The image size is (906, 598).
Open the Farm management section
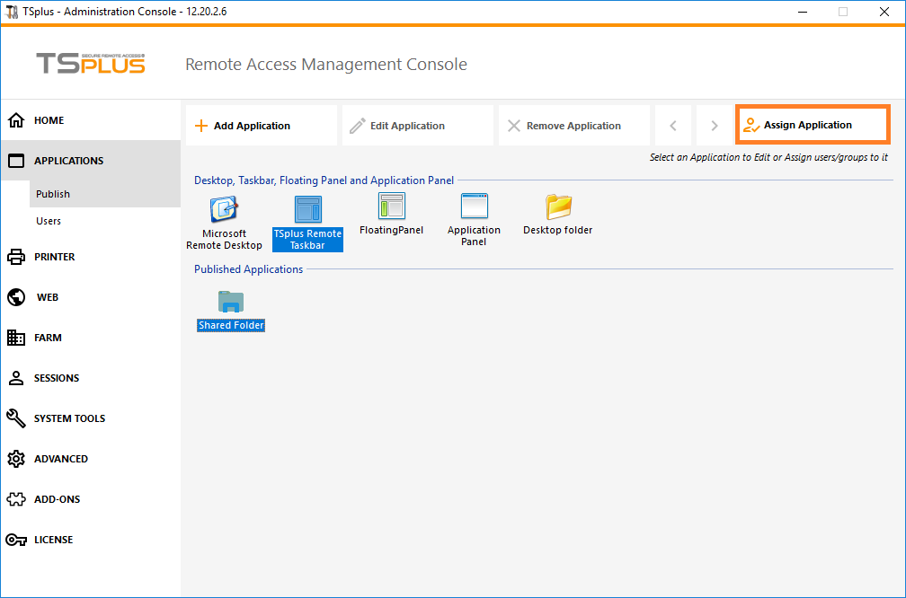48,338
